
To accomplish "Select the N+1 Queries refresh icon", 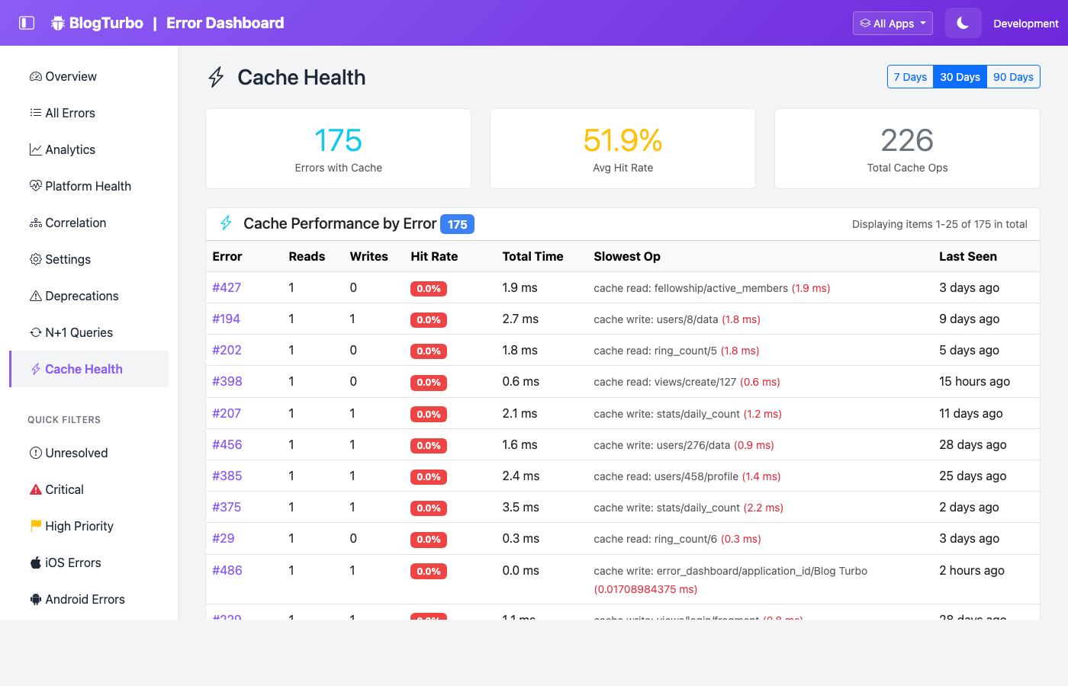I will pyautogui.click(x=35, y=332).
